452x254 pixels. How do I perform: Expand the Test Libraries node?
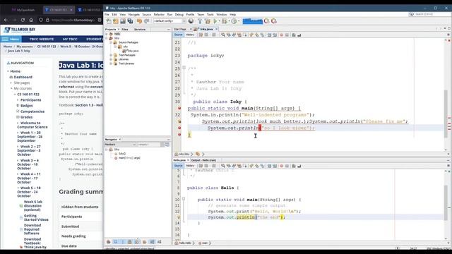tap(111, 64)
